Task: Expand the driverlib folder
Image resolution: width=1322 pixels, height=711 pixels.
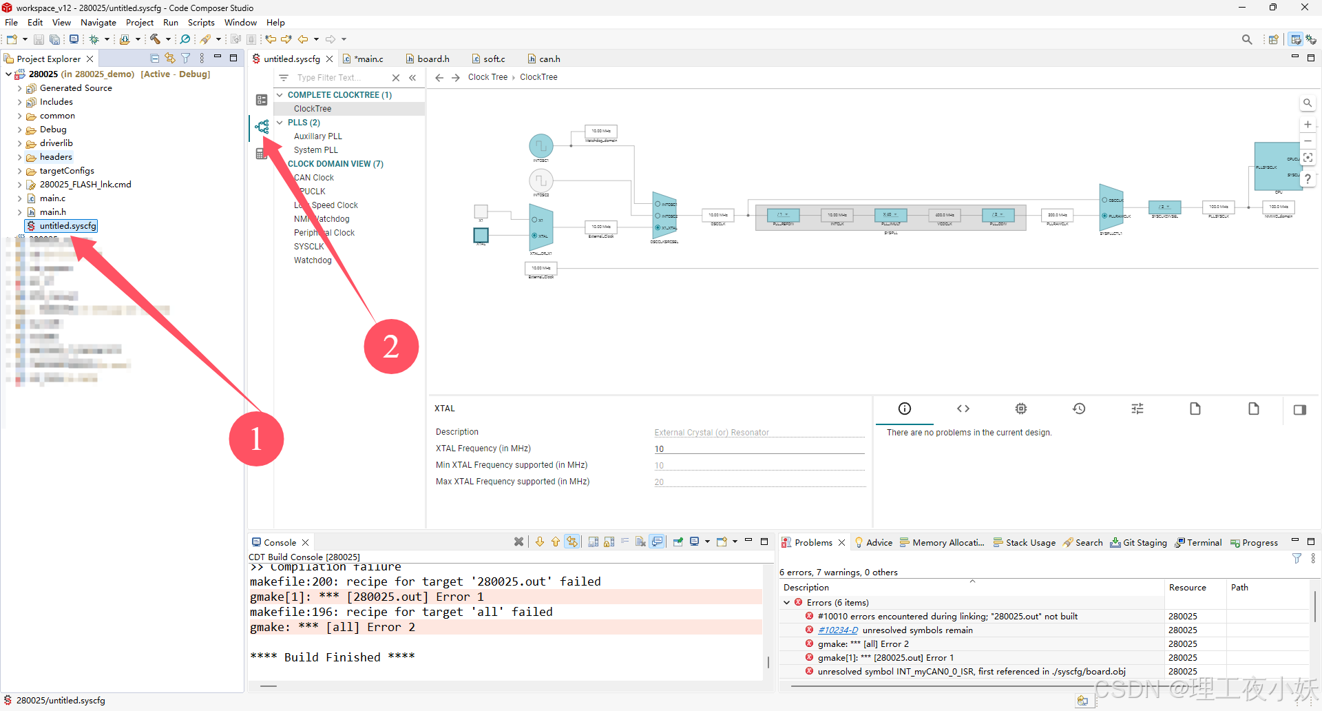Action: click(x=19, y=143)
